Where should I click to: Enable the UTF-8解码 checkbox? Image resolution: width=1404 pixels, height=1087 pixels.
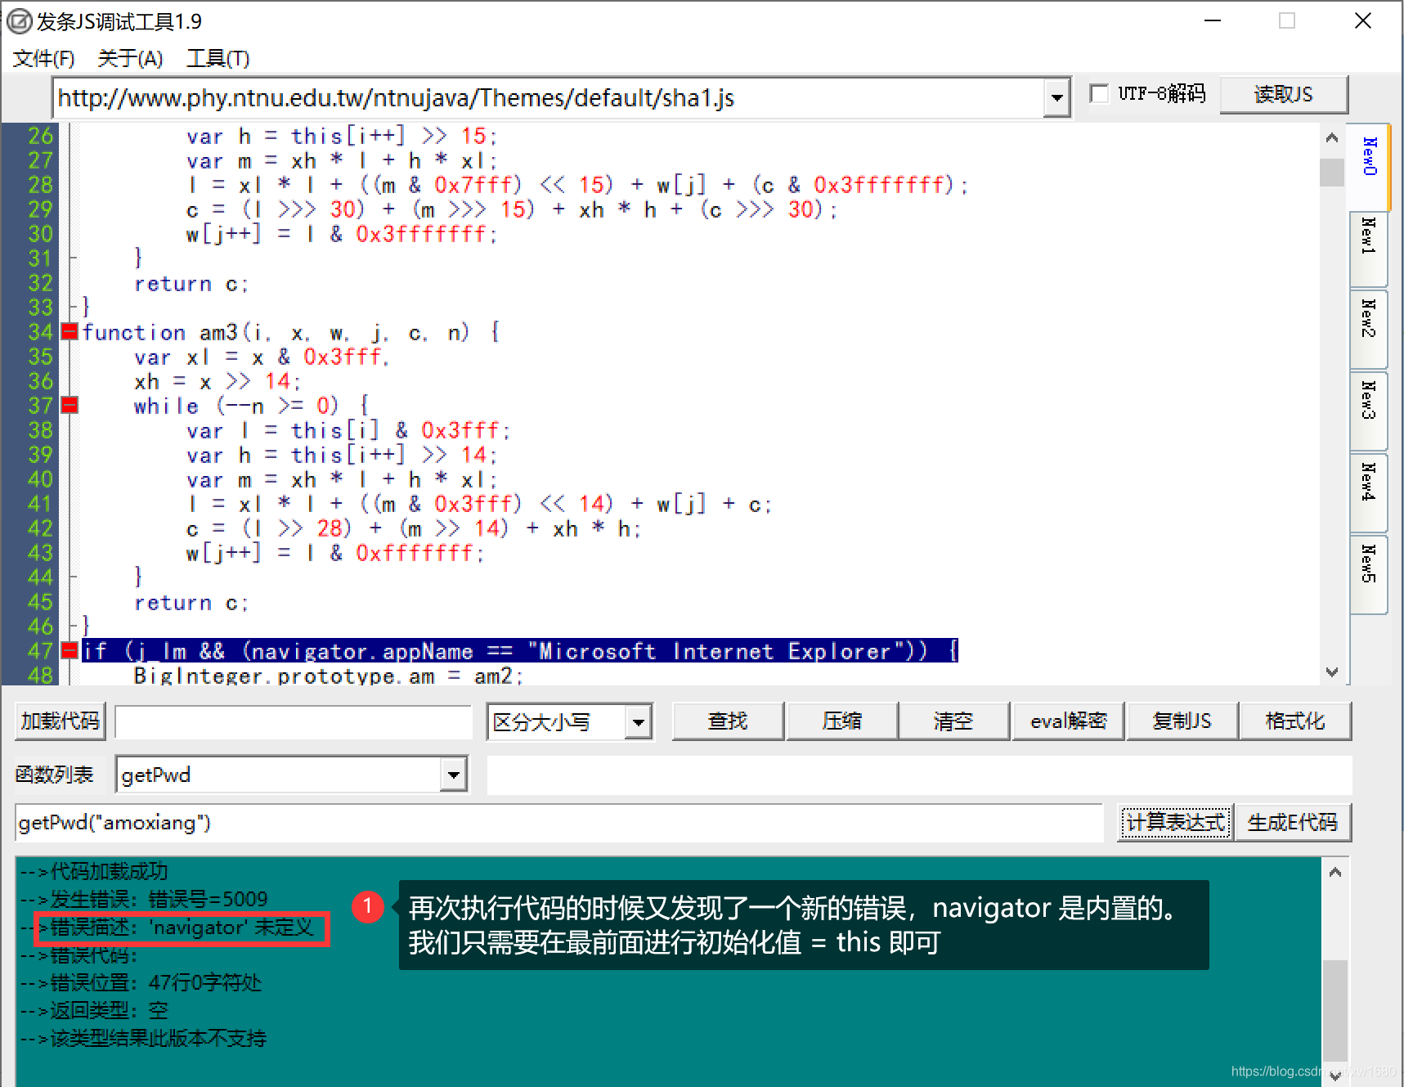[x=1100, y=93]
